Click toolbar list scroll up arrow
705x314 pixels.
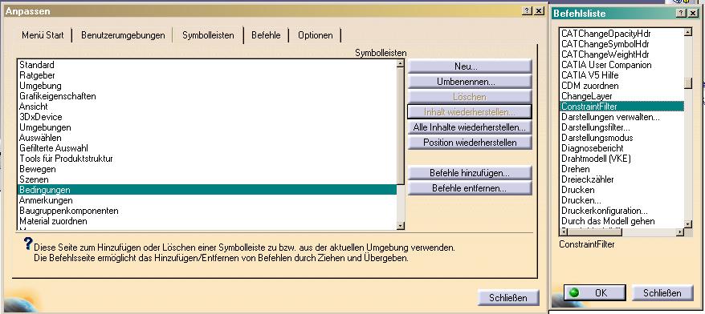(401, 64)
